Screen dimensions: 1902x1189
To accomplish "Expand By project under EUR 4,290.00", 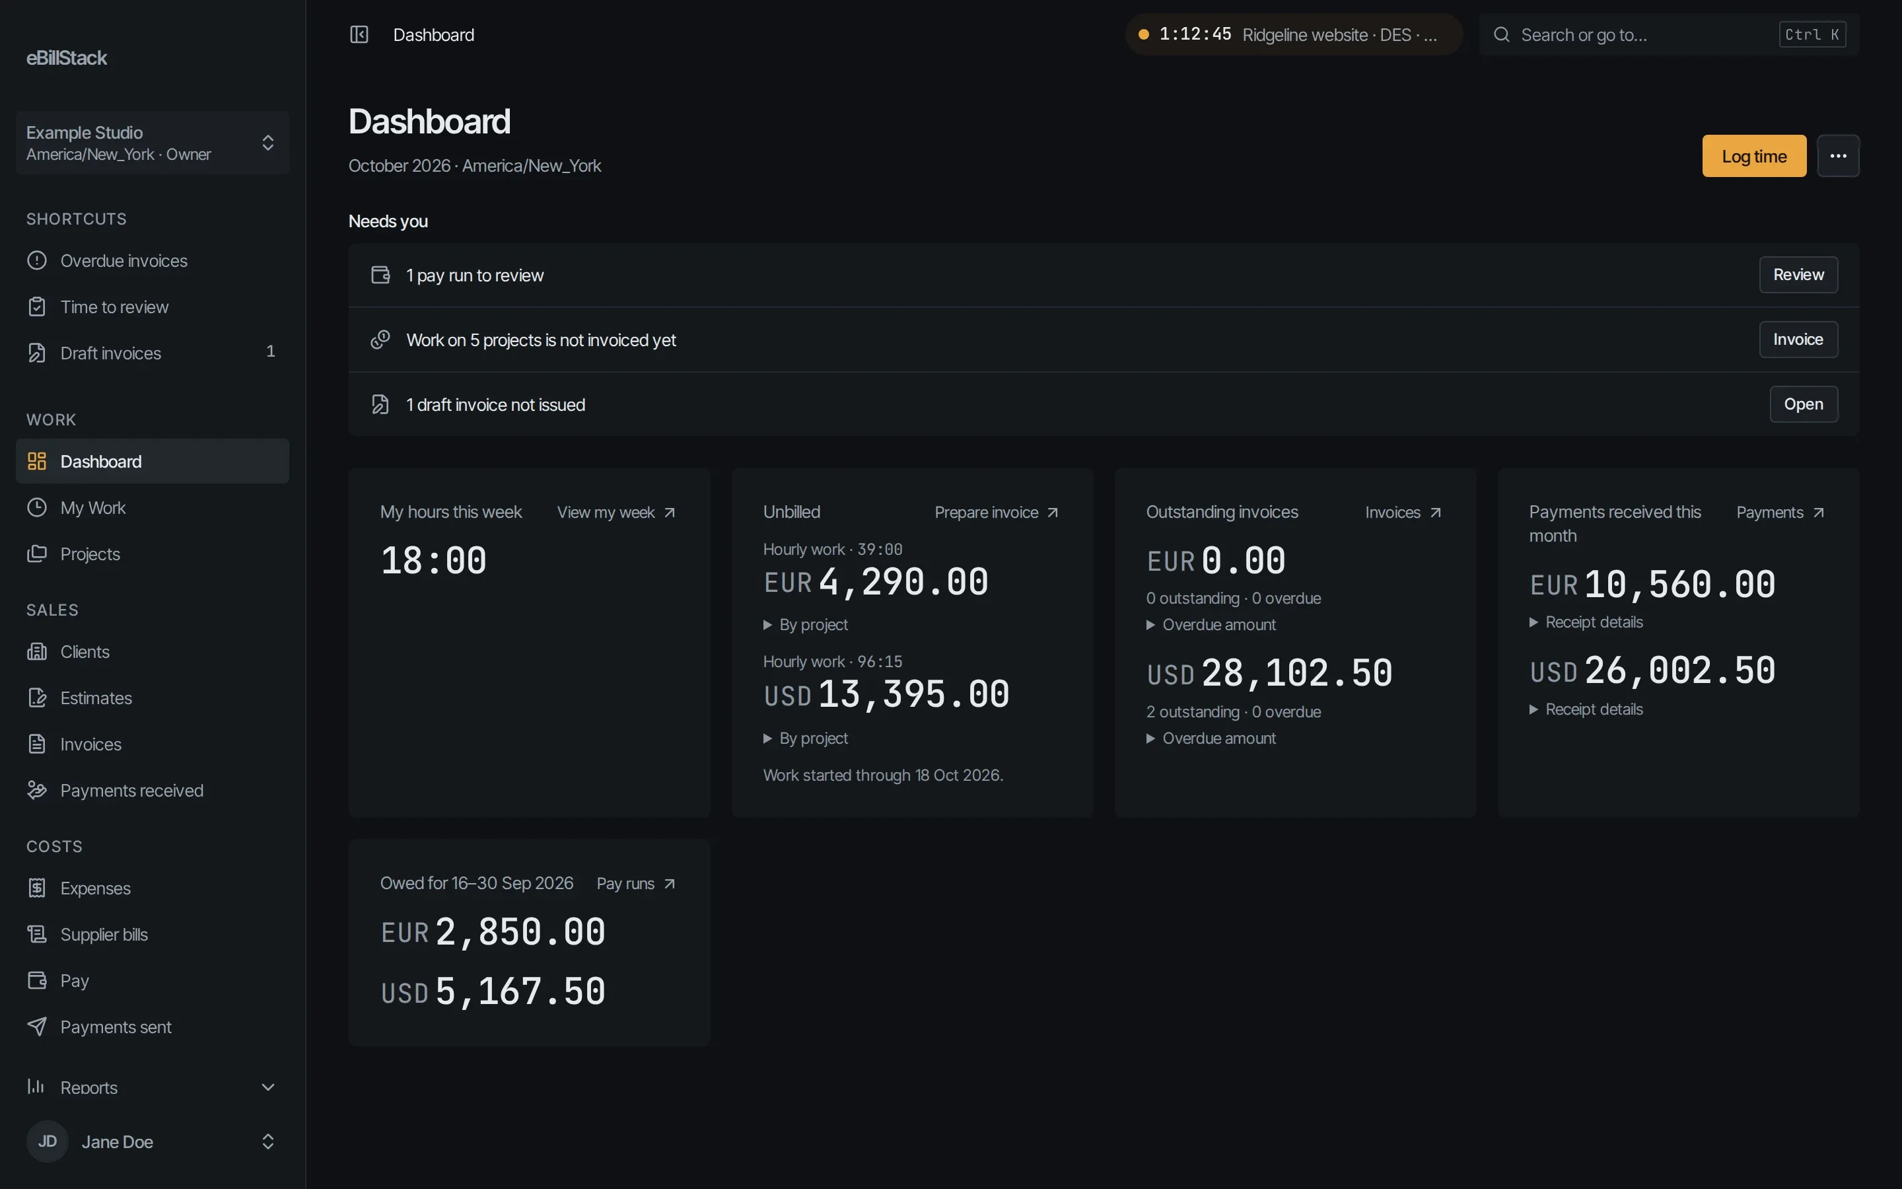I will (x=806, y=624).
